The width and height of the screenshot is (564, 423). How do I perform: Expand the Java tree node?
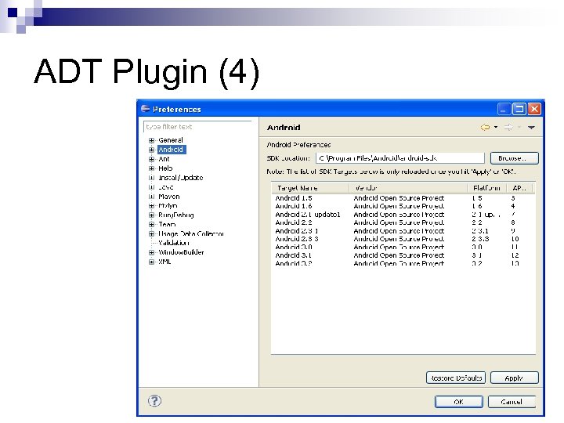click(x=151, y=187)
